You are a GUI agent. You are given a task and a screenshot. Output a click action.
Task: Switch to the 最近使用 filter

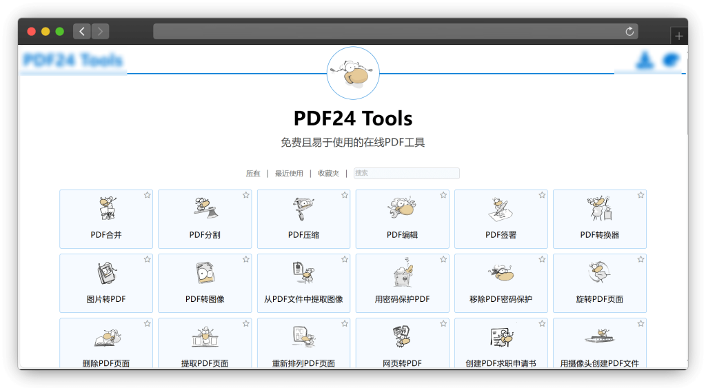point(289,173)
